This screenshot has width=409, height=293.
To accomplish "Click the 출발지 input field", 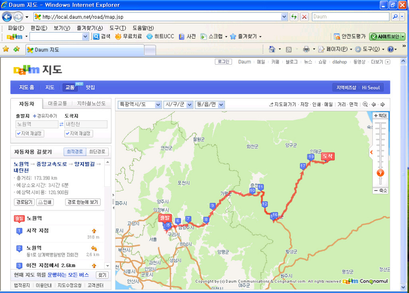I will 37,124.
